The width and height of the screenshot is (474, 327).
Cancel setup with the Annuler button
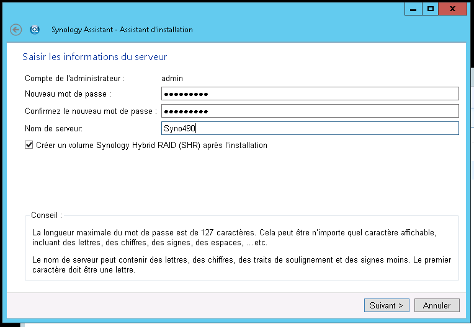[437, 305]
